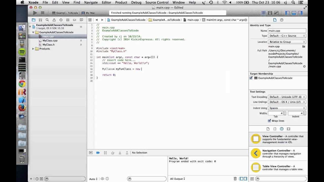Open the Source Control menu
324x182 pixels.
157,3
